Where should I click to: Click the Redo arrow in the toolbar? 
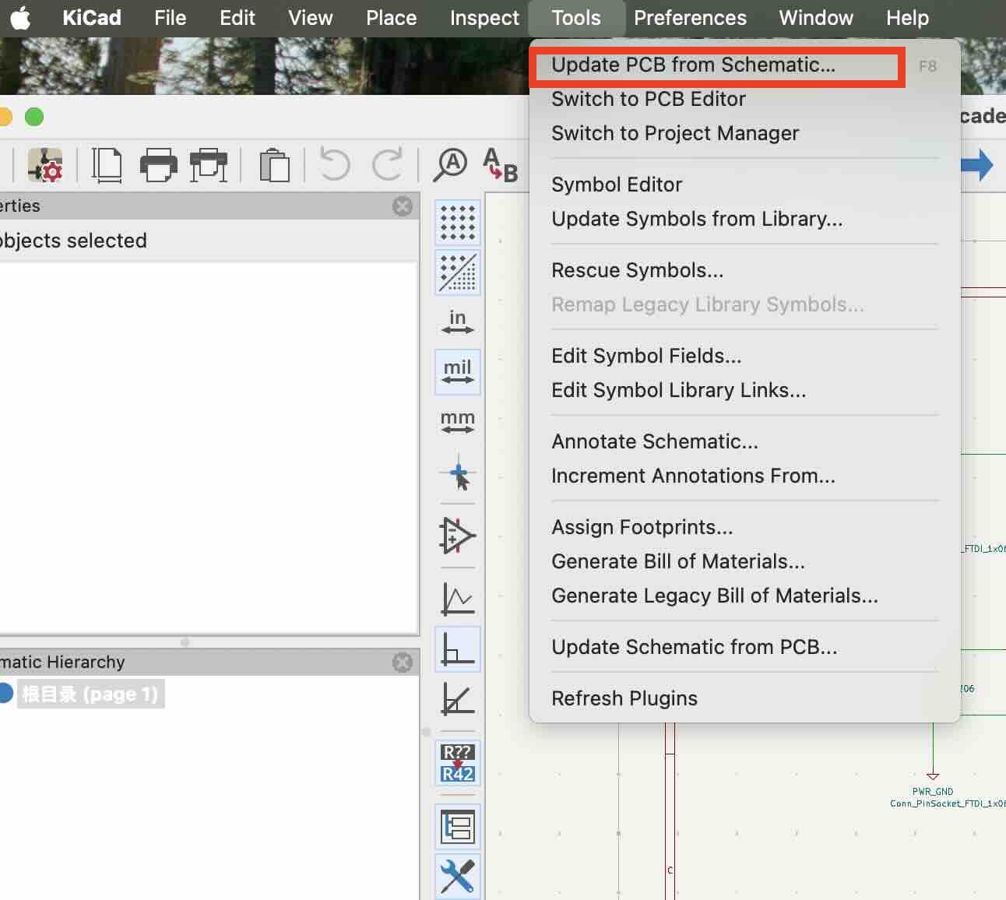tap(387, 165)
